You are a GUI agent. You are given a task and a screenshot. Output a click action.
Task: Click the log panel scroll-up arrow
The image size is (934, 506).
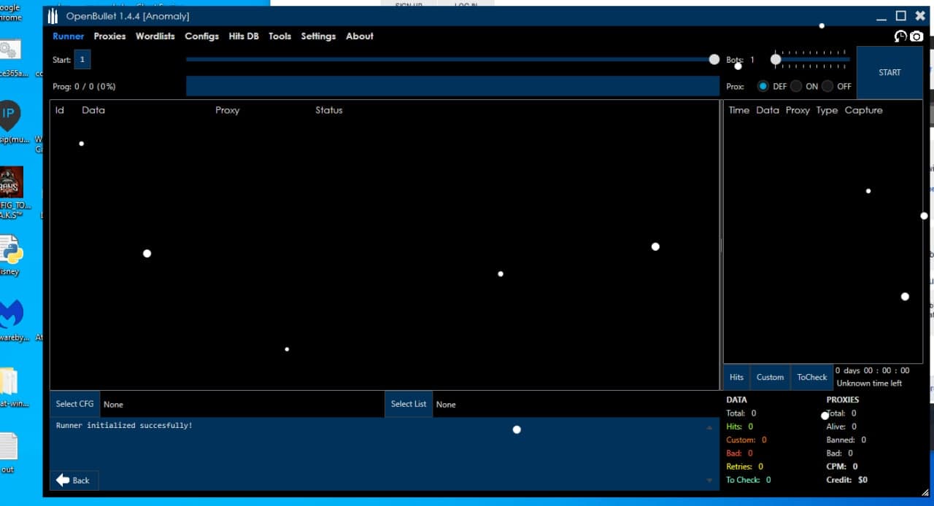709,428
